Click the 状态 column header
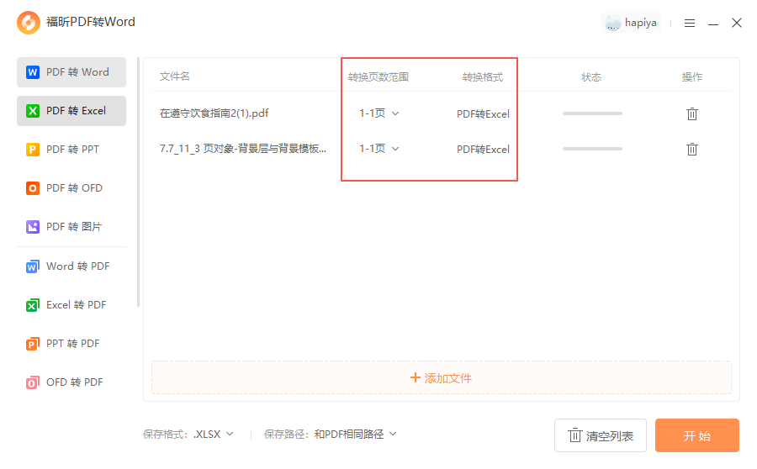This screenshot has width=757, height=469. coord(591,77)
